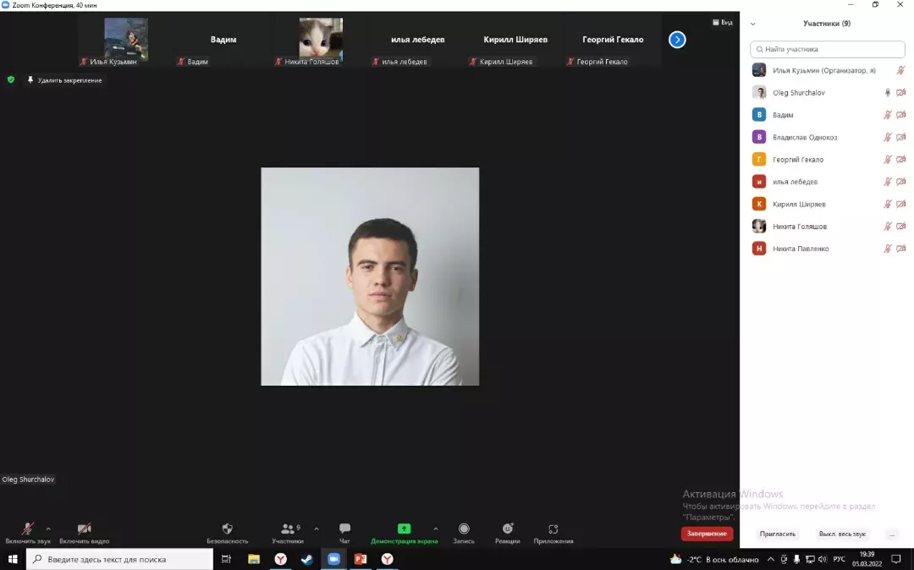Turn on camera with Включить видео
Screen dimensions: 914x570
click(84, 529)
